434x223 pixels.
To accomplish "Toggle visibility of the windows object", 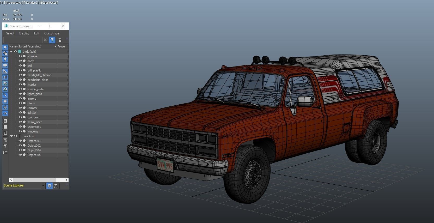I will tap(20, 131).
